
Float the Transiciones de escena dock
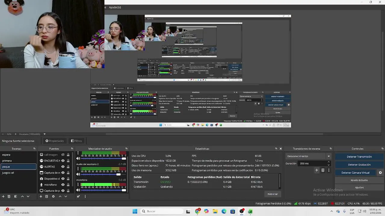coord(331,149)
